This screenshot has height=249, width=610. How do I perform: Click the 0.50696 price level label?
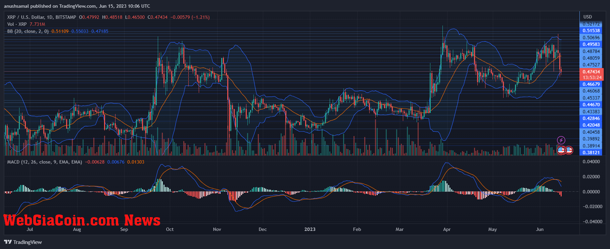point(591,38)
